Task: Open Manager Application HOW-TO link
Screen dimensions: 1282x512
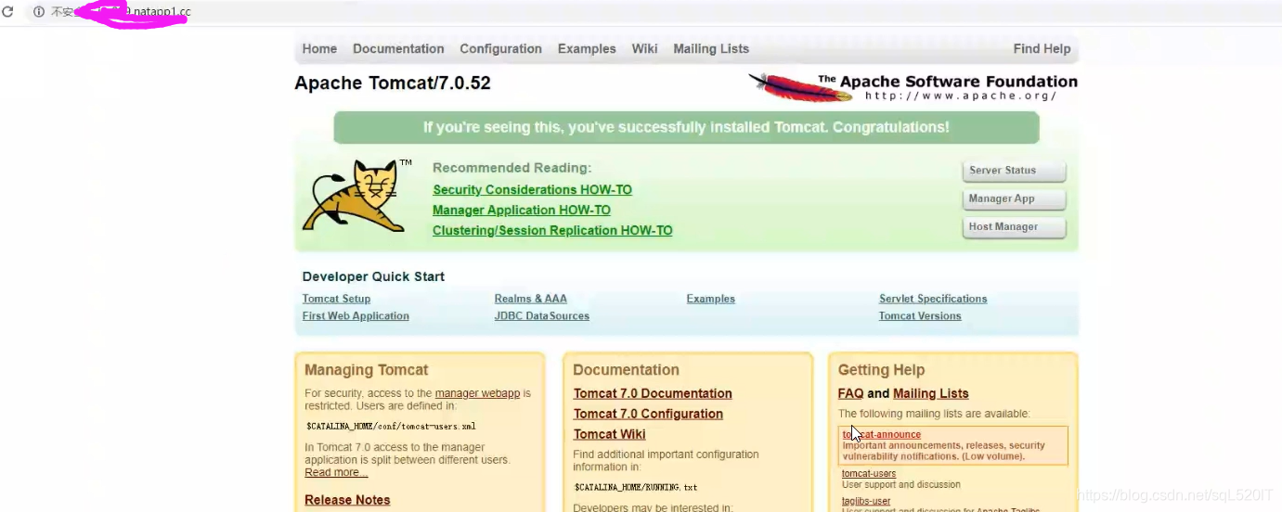Action: point(522,211)
